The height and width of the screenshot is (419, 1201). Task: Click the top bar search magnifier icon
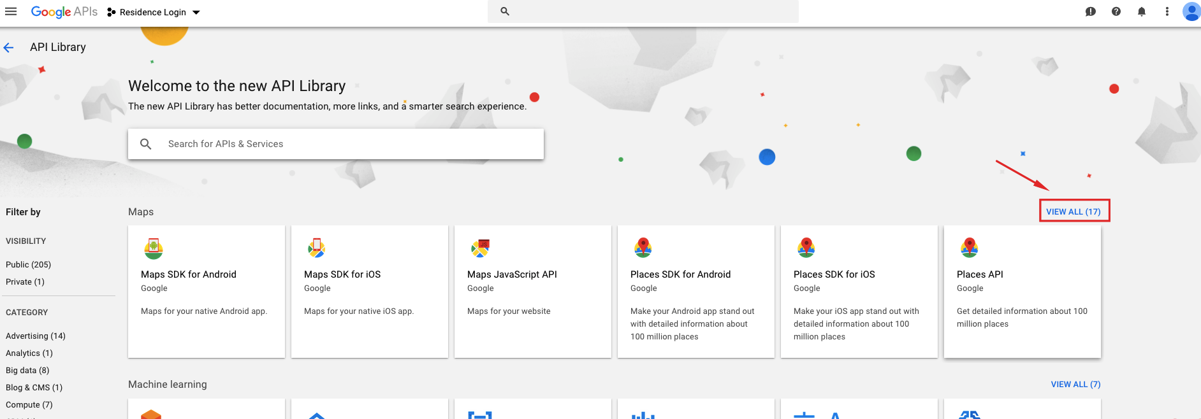(505, 11)
